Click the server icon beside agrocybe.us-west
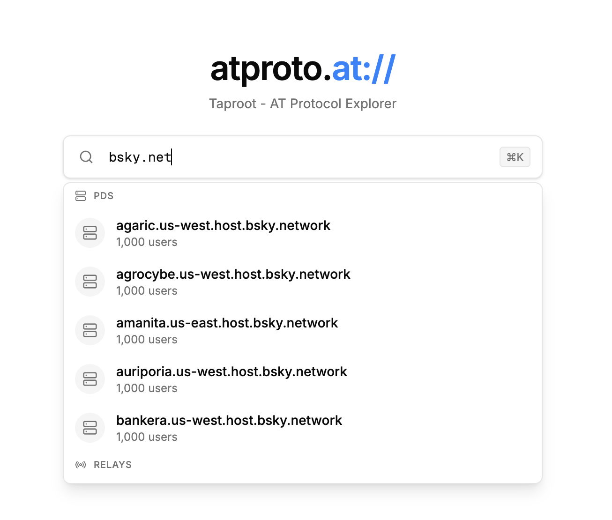Viewport: 612px width, 520px height. point(90,282)
